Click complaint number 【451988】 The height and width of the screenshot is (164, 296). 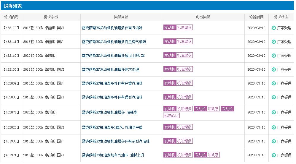[x=11, y=142]
